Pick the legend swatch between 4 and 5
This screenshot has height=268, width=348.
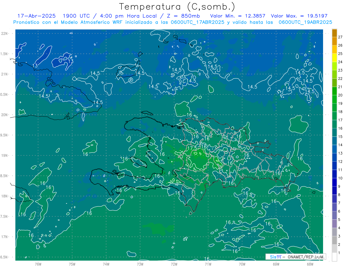tap(334, 224)
